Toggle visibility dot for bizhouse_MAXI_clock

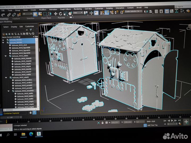(10, 45)
